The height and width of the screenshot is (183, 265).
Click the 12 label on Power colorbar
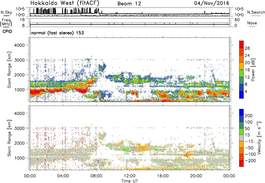(x=247, y=77)
